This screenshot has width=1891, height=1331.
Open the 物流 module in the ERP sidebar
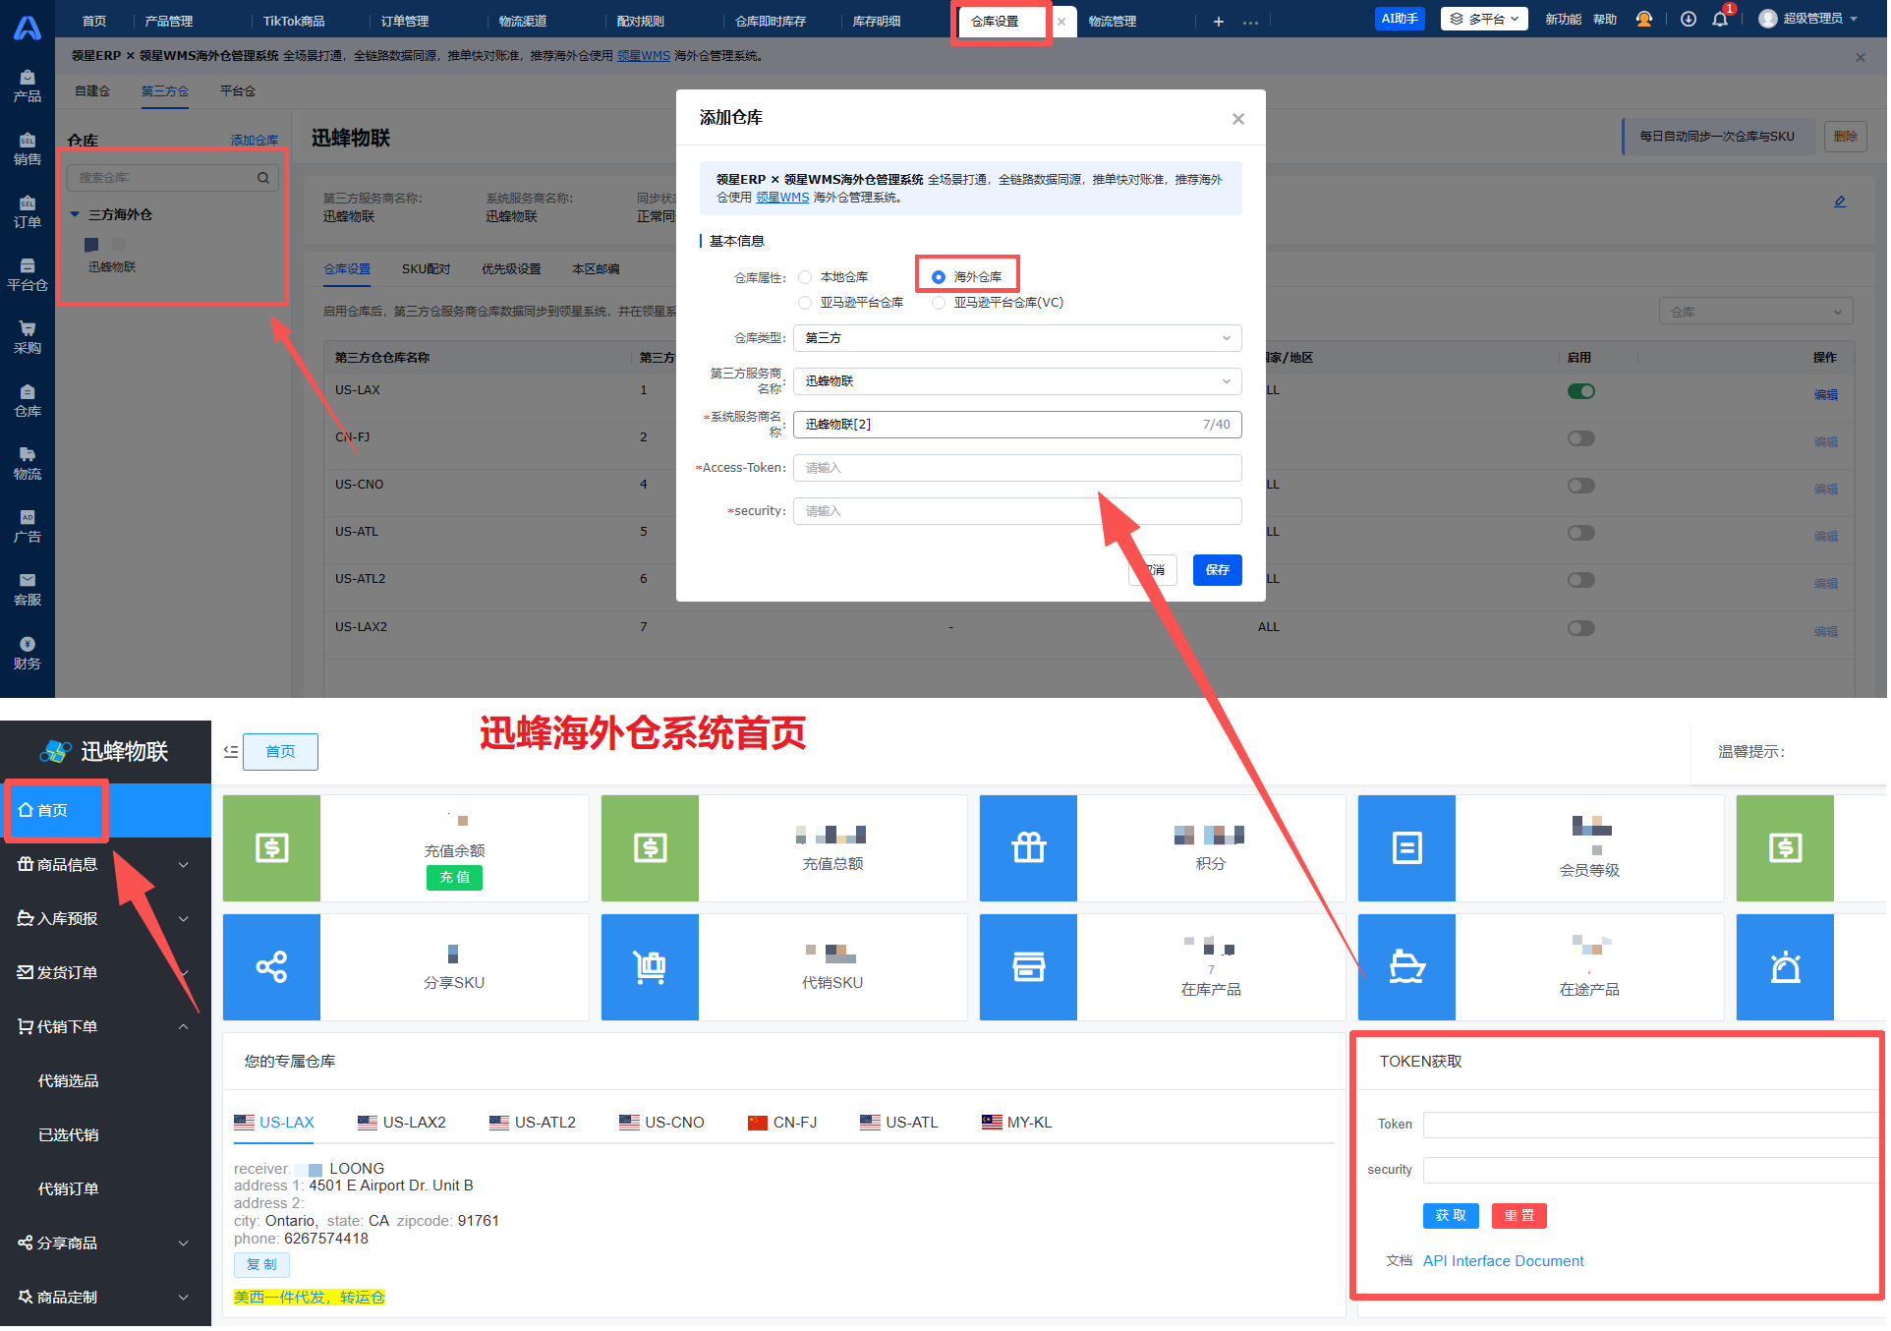pyautogui.click(x=28, y=463)
